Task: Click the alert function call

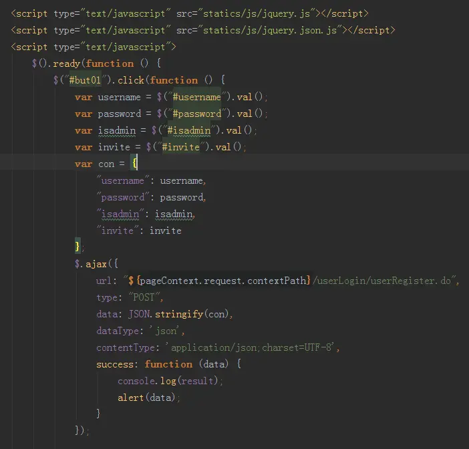Action: [x=130, y=398]
